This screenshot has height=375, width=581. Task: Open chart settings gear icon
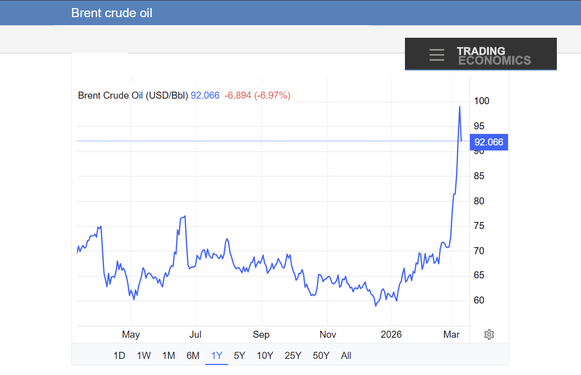pyautogui.click(x=489, y=335)
